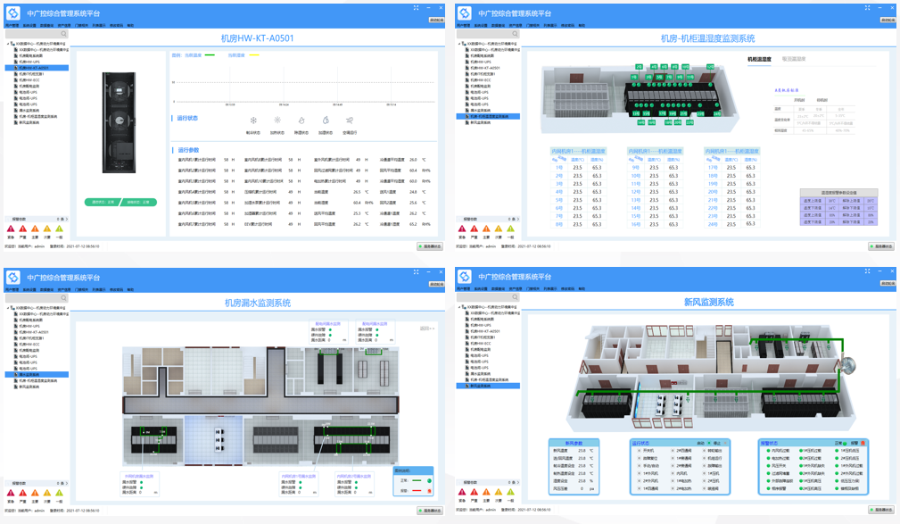Open the 用户管理 menu in the 新风监测系统 window
The height and width of the screenshot is (524, 900).
[463, 289]
